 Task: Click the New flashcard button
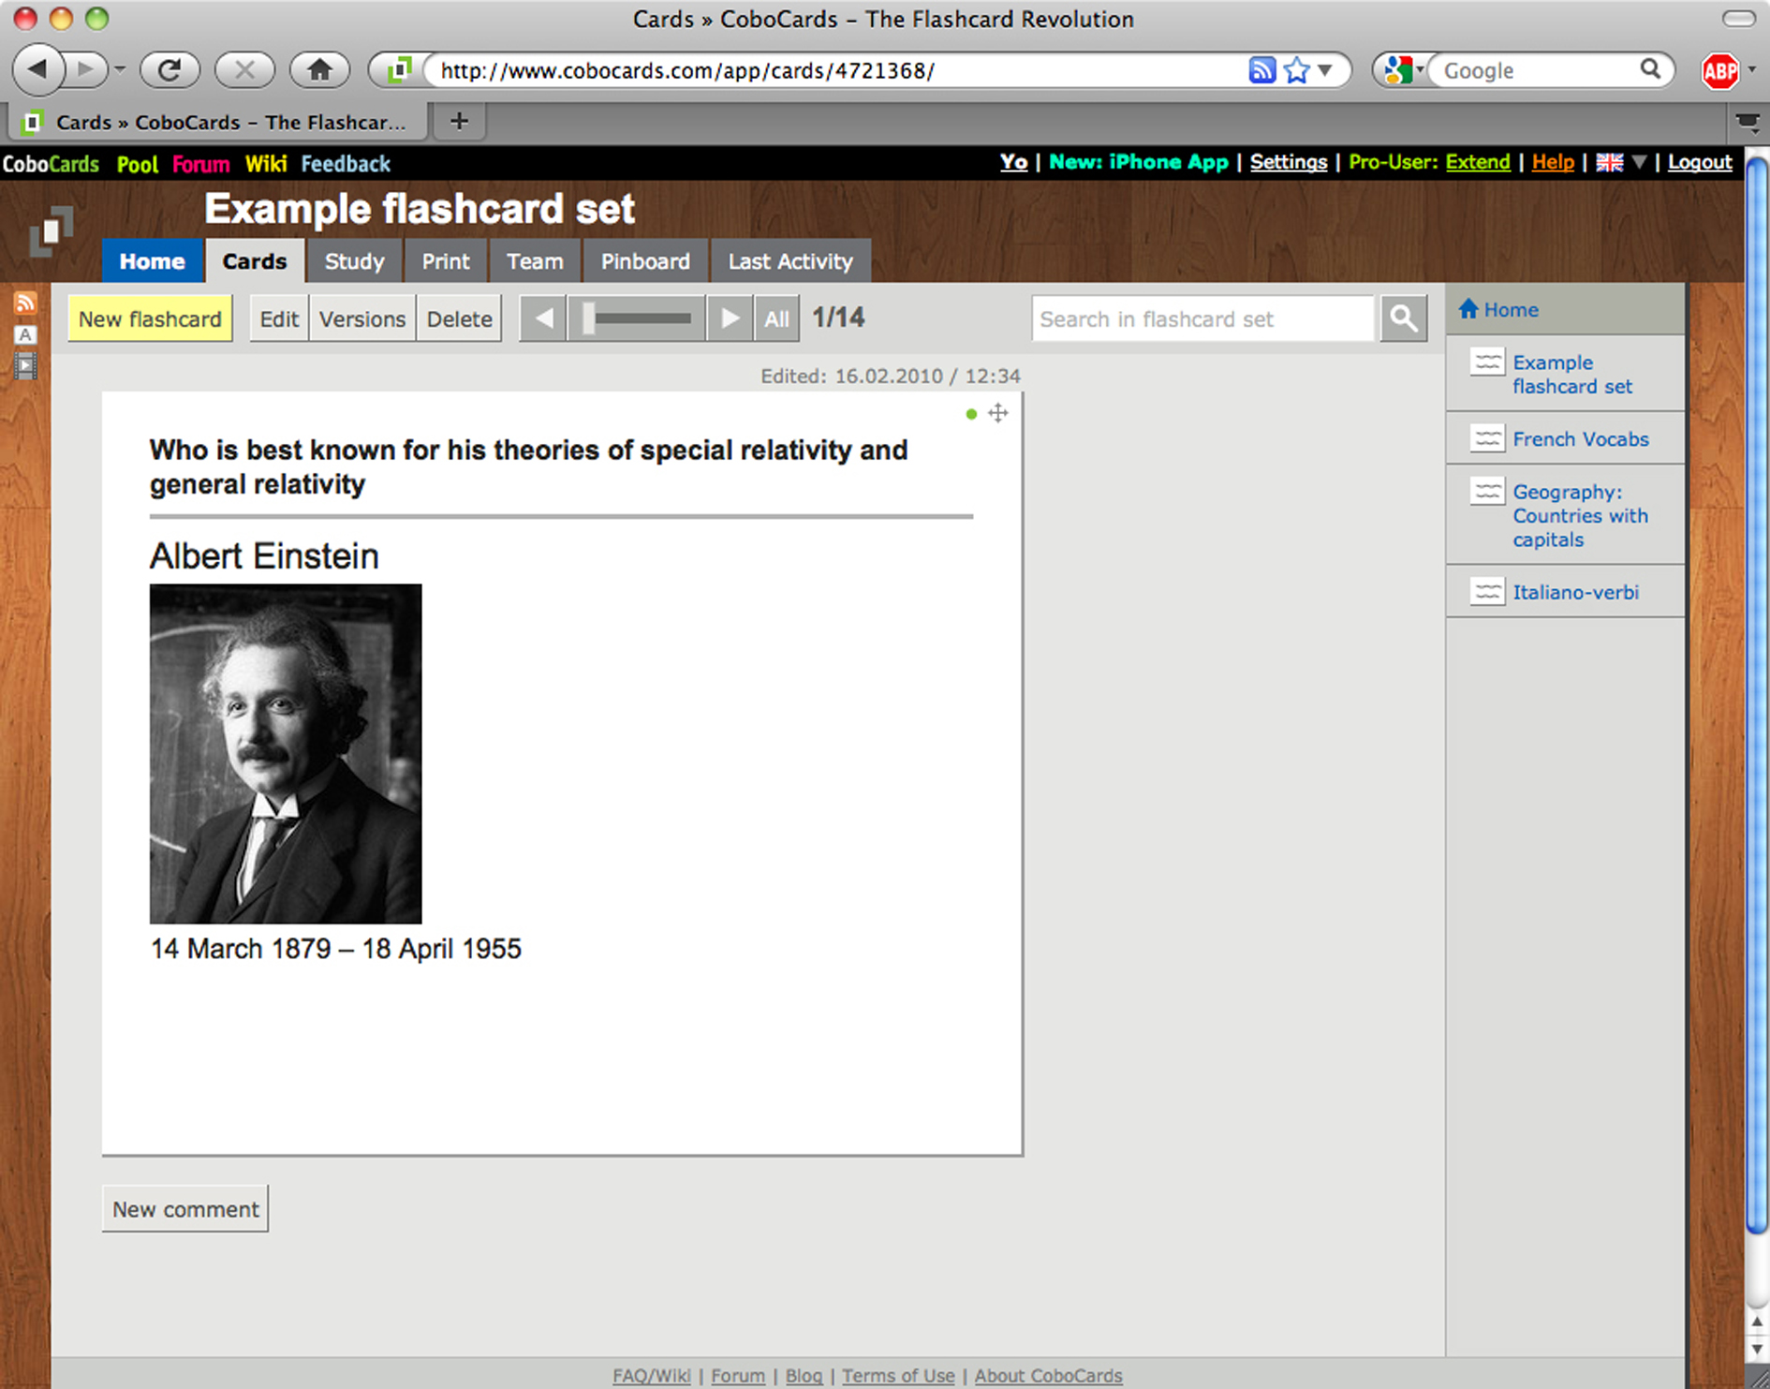tap(150, 319)
